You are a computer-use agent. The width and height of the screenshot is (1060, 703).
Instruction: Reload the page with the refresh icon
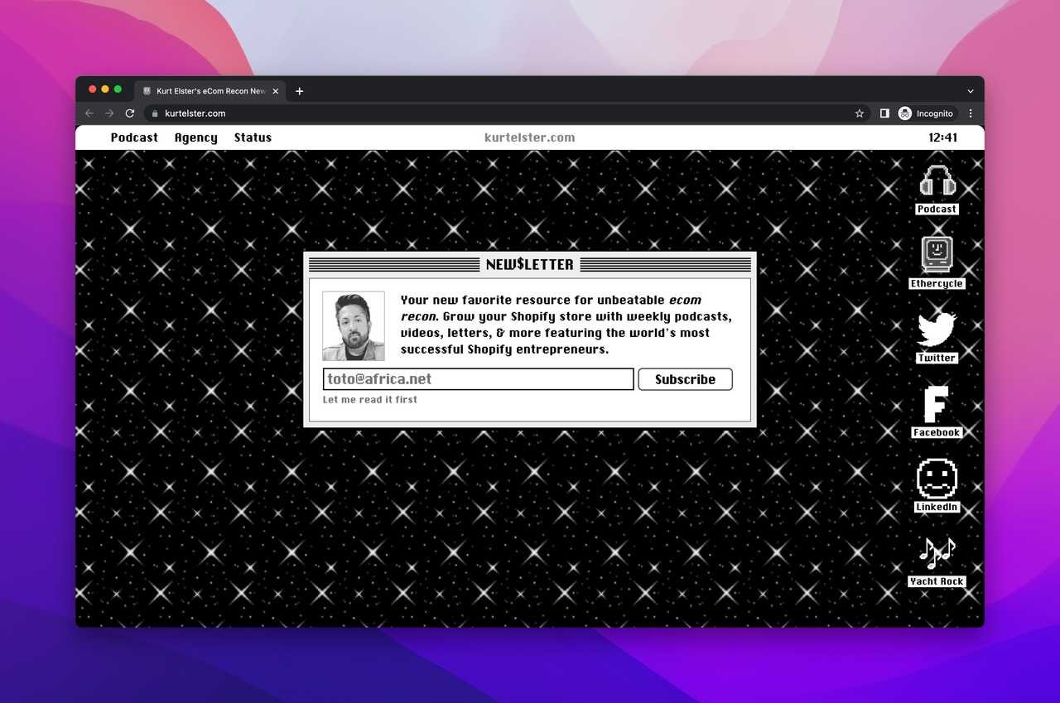[x=130, y=113]
